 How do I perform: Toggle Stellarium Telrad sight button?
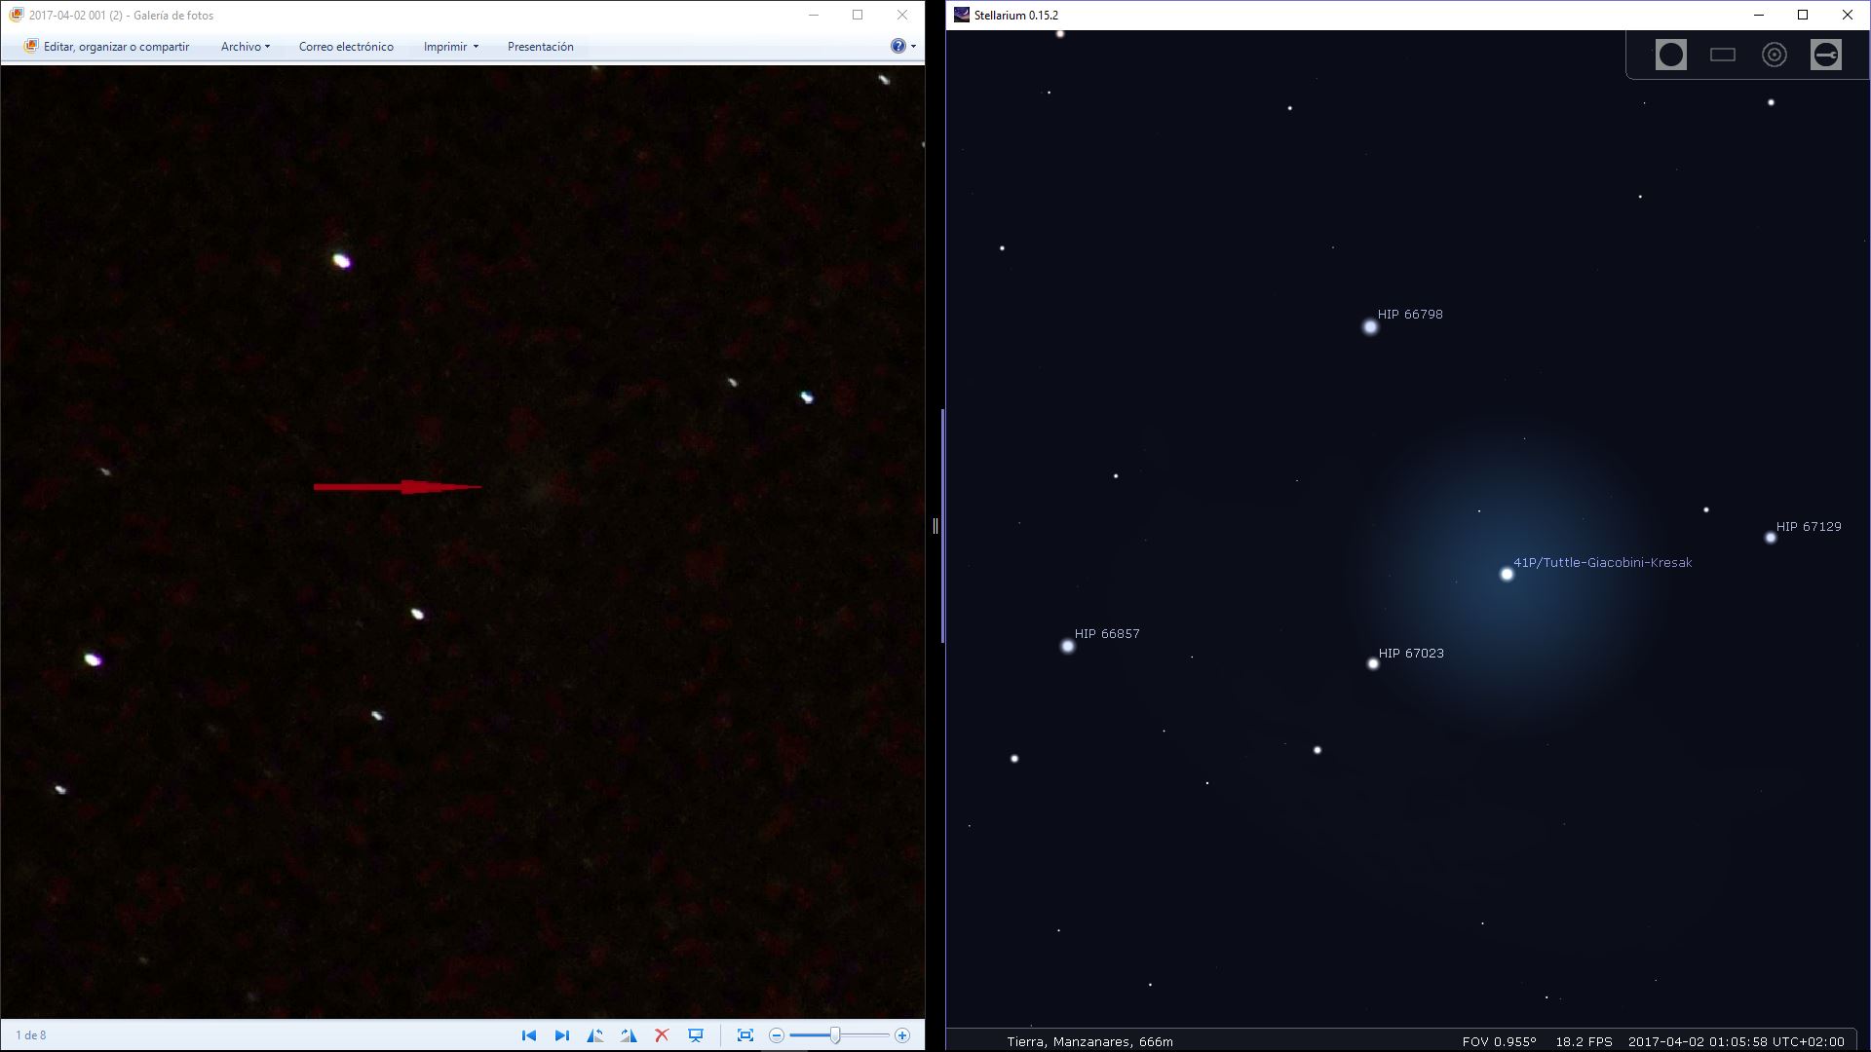[1774, 55]
